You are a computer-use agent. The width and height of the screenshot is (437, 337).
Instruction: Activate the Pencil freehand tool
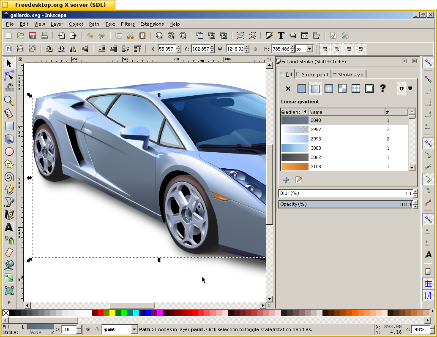coord(9,190)
